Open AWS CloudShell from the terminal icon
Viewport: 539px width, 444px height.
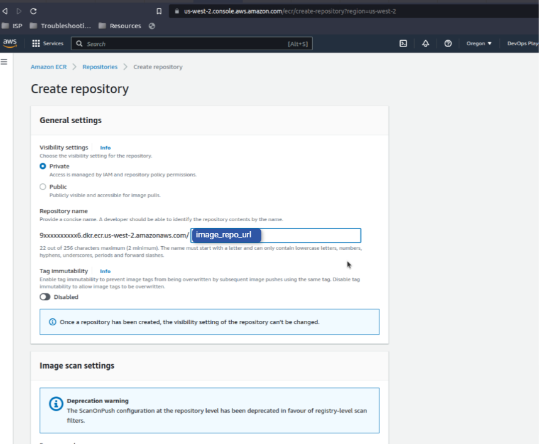403,43
